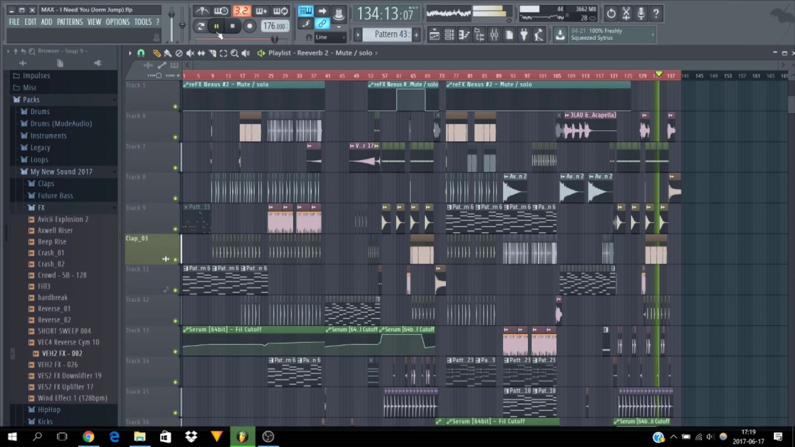Mute the Clap_03 track green light
This screenshot has height=447, width=795.
175,260
